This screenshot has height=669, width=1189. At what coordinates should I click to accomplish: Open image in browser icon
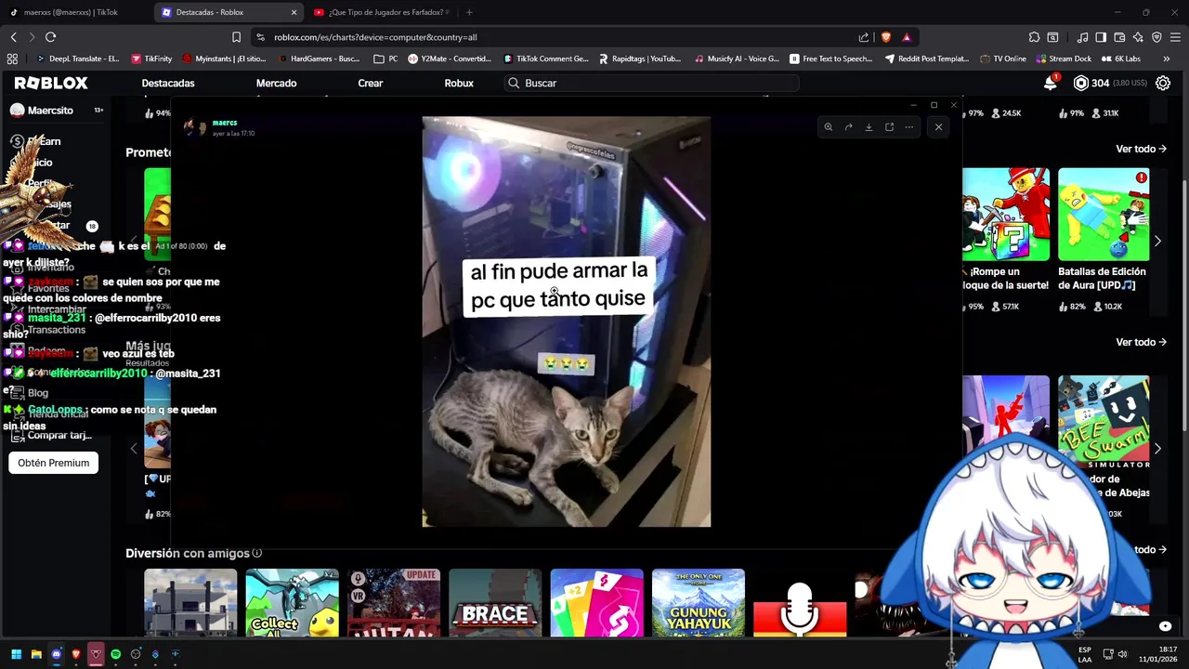[x=889, y=127]
